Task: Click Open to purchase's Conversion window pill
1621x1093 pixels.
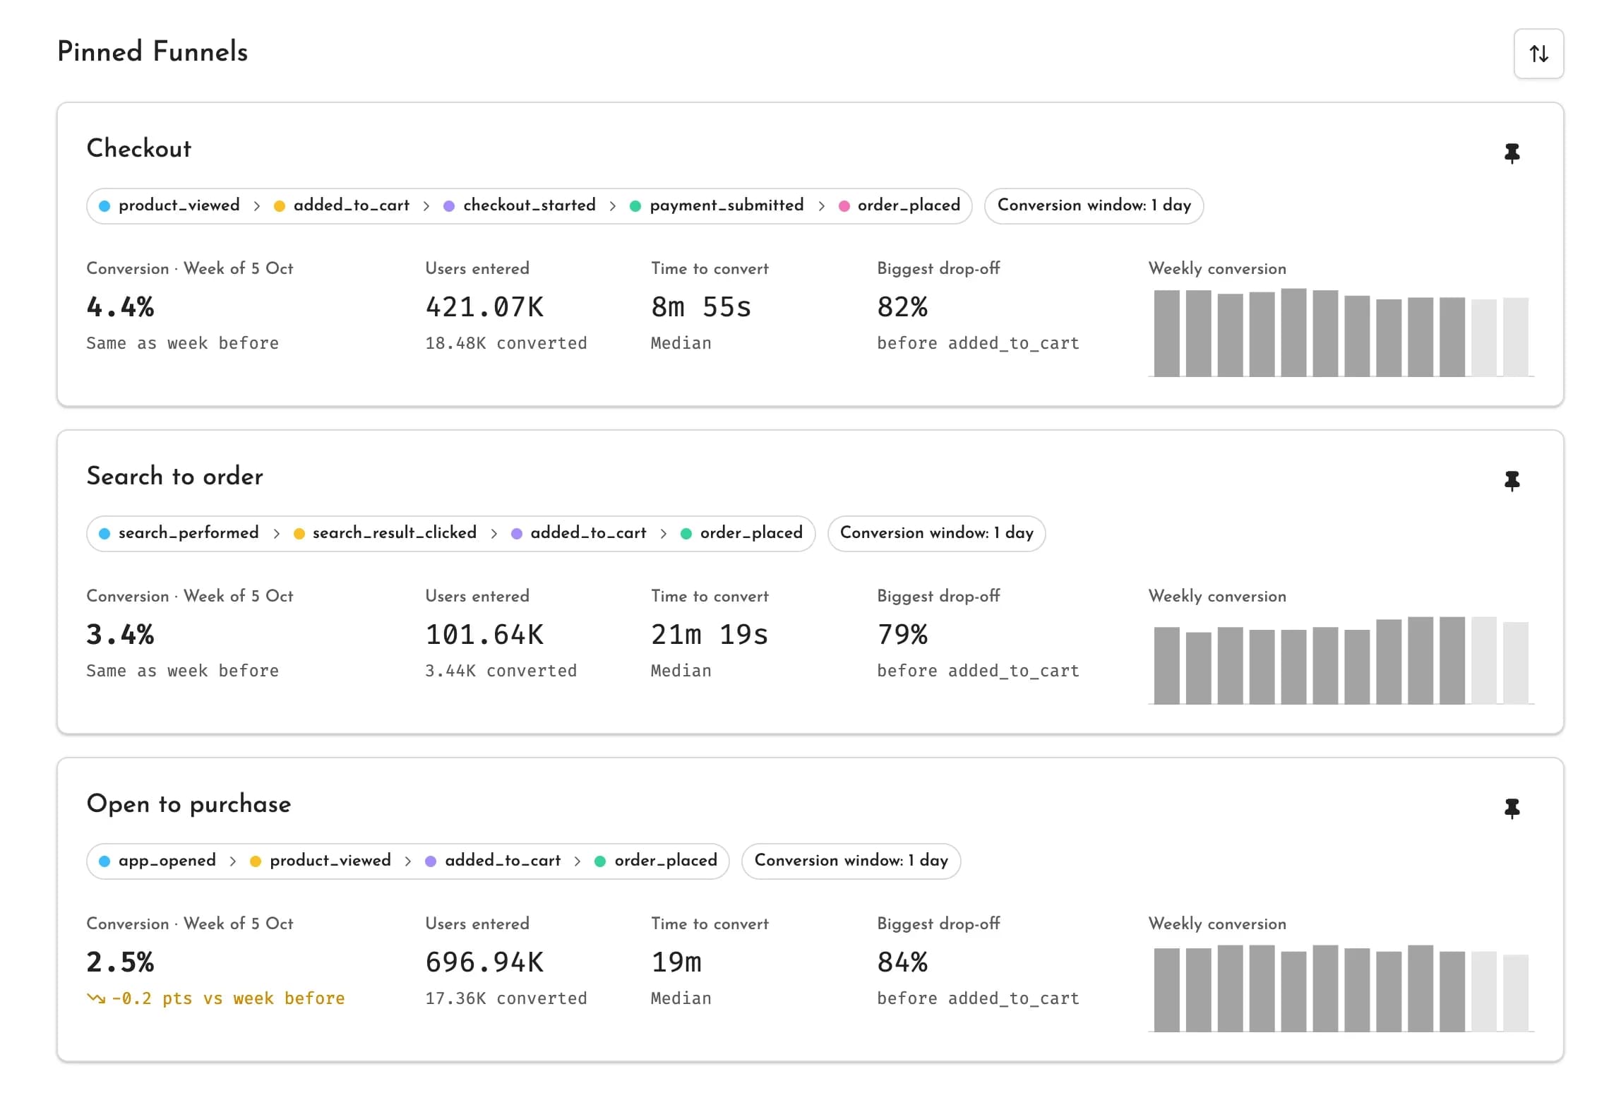Action: (x=851, y=861)
